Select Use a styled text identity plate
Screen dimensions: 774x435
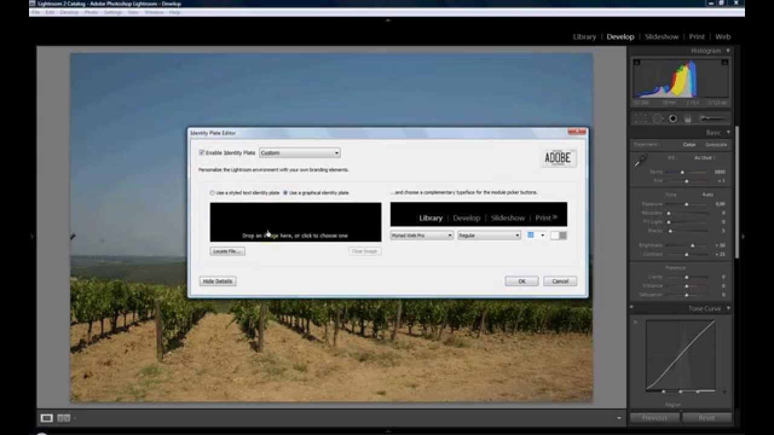[212, 193]
